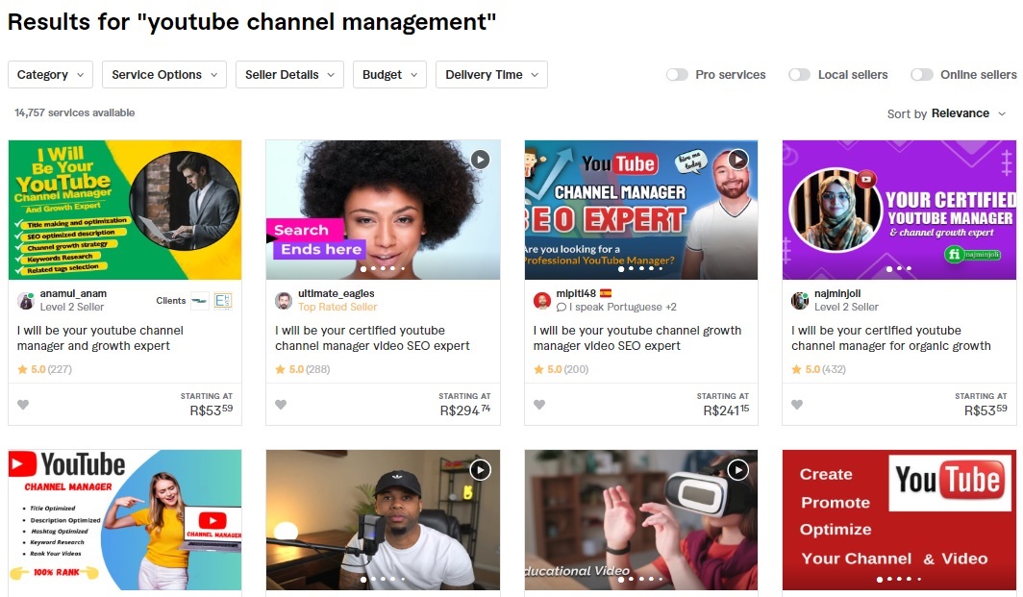Click the second client logo beside anamul_anam Clients
Image resolution: width=1023 pixels, height=597 pixels.
click(223, 301)
